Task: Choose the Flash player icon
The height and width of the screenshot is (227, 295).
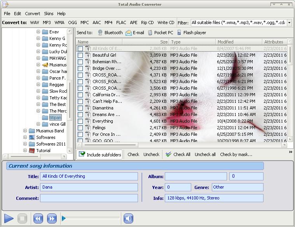Action: pyautogui.click(x=179, y=33)
